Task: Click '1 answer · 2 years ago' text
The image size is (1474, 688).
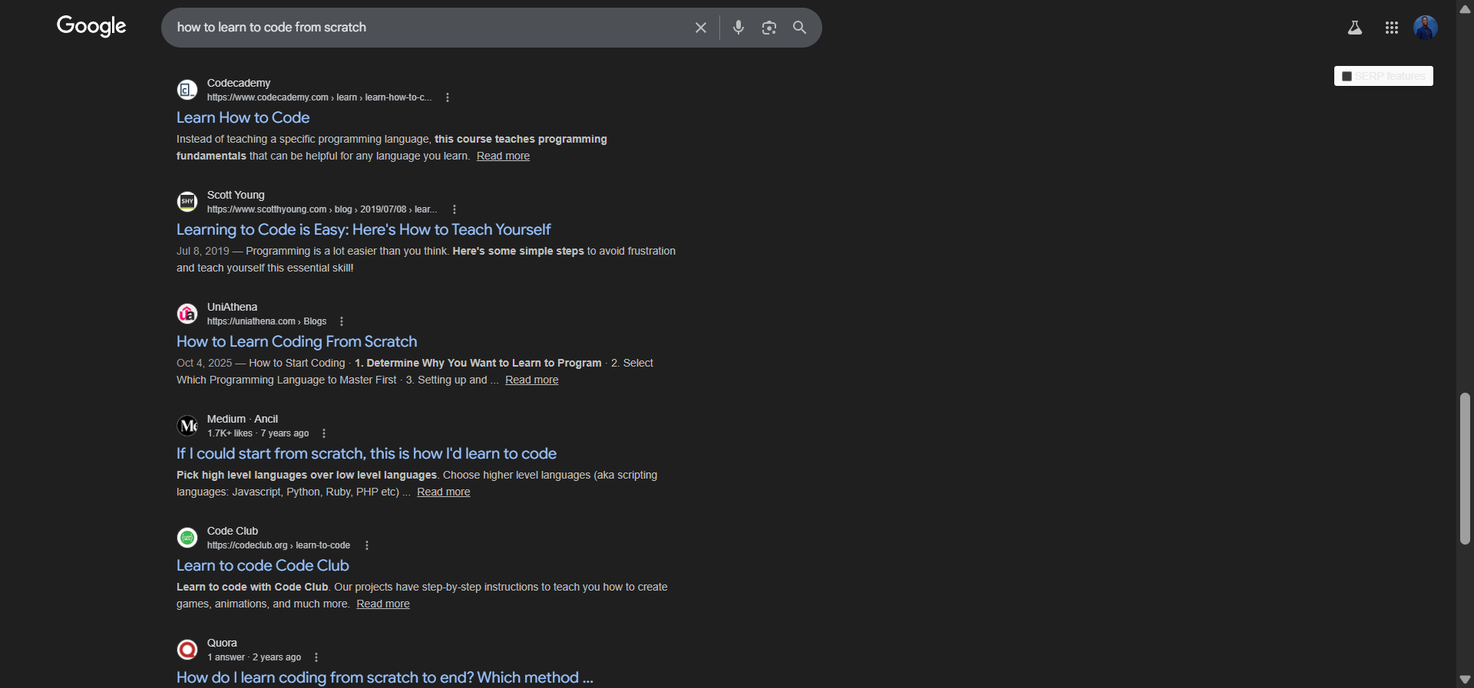Action: 254,657
